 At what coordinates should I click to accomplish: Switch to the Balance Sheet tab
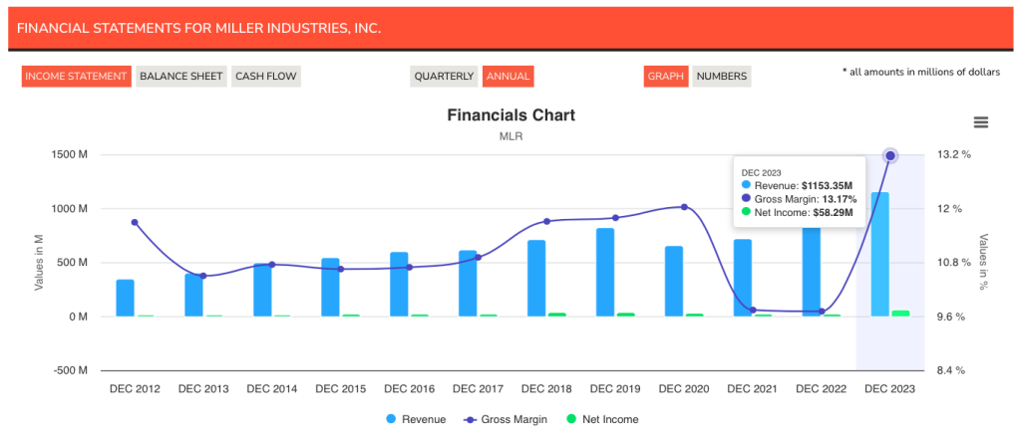pyautogui.click(x=181, y=76)
